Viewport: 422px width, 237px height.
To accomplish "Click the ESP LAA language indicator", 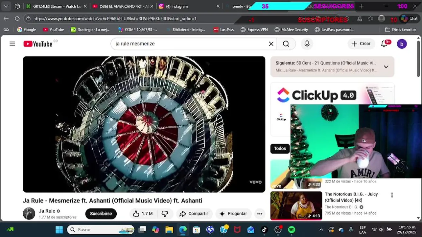I will coord(363,229).
